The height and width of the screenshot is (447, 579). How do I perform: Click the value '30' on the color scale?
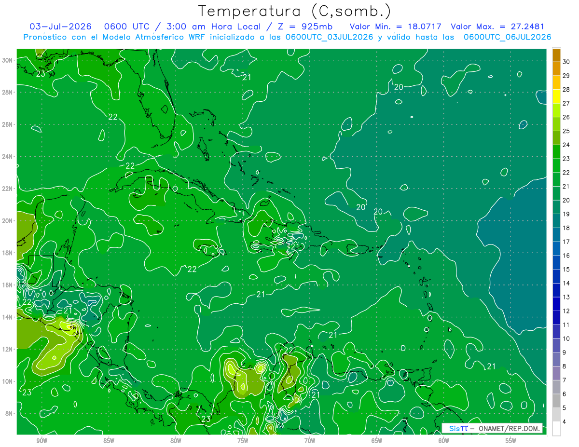click(x=566, y=62)
